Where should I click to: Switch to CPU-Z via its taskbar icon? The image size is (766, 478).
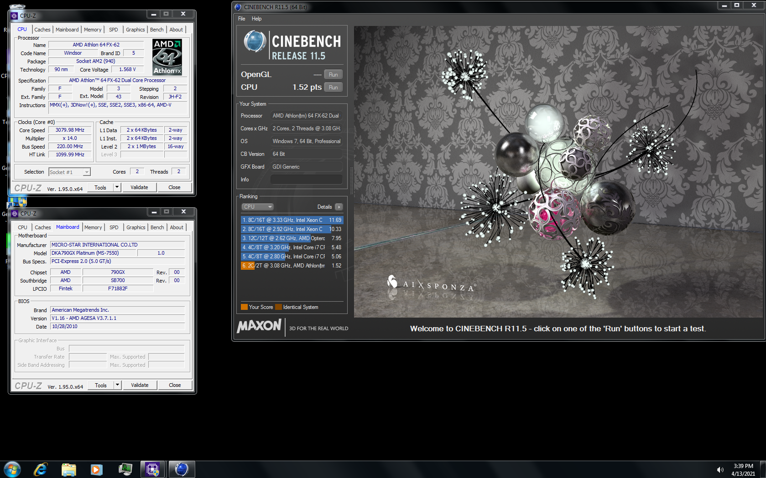[x=153, y=469]
